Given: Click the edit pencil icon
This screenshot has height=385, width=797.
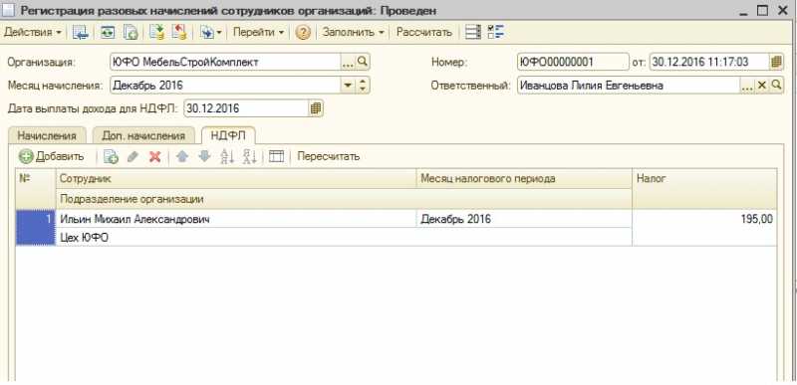Looking at the screenshot, I should [133, 157].
